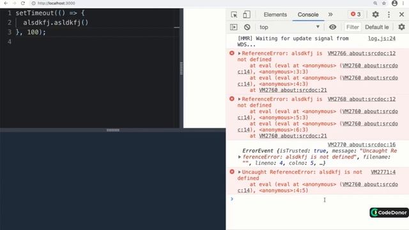Clear the console icon
The height and width of the screenshot is (230, 409).
(x=247, y=27)
